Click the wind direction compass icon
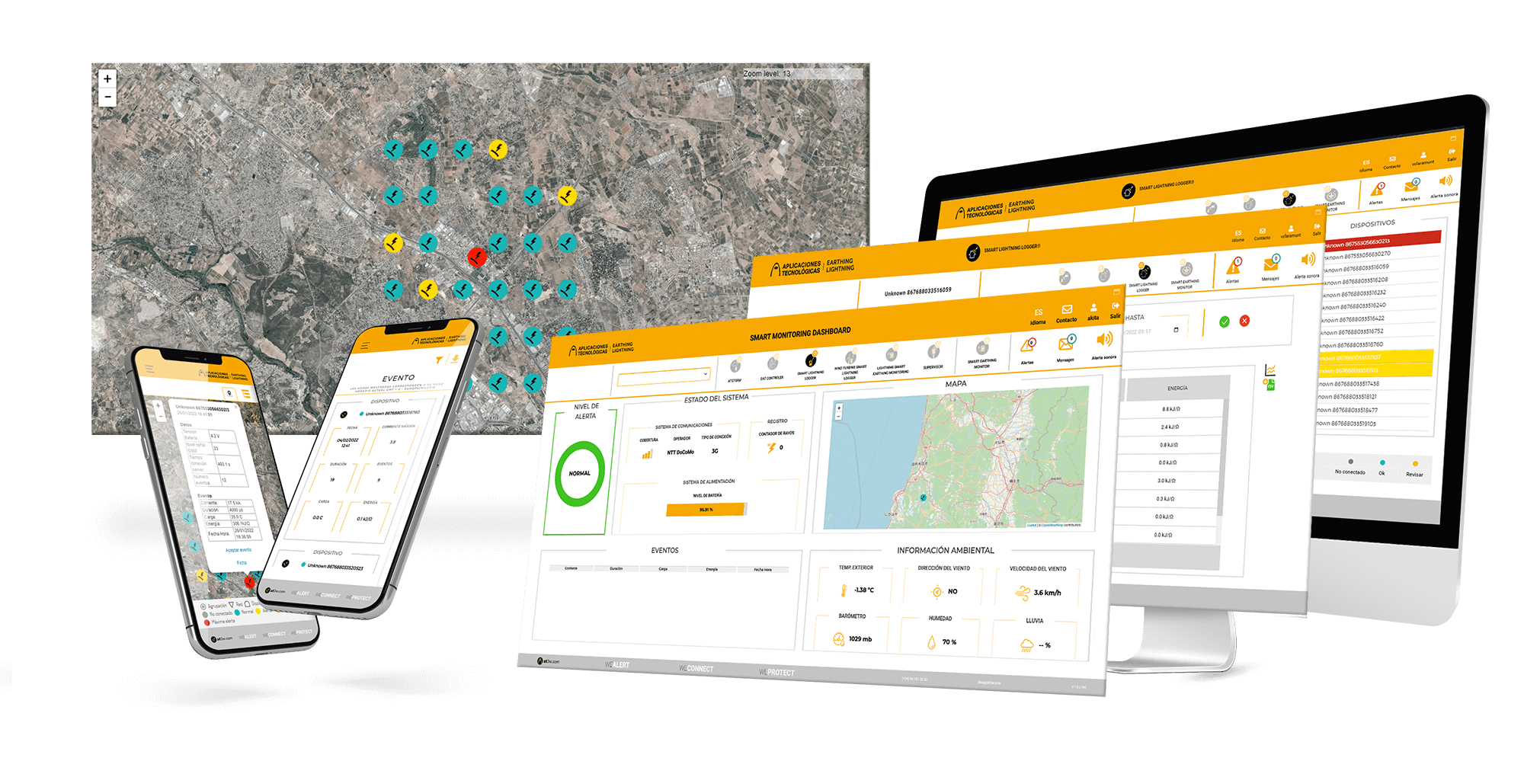 (x=936, y=592)
